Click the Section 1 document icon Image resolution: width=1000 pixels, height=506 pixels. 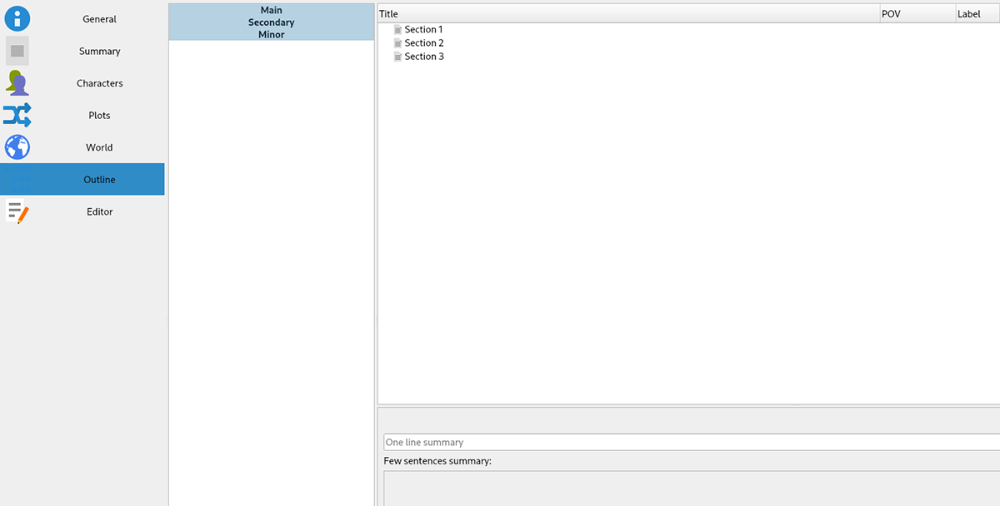click(397, 30)
